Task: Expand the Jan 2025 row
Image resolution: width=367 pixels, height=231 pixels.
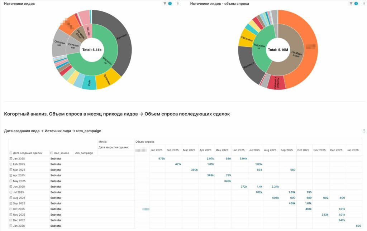Action: [11, 159]
